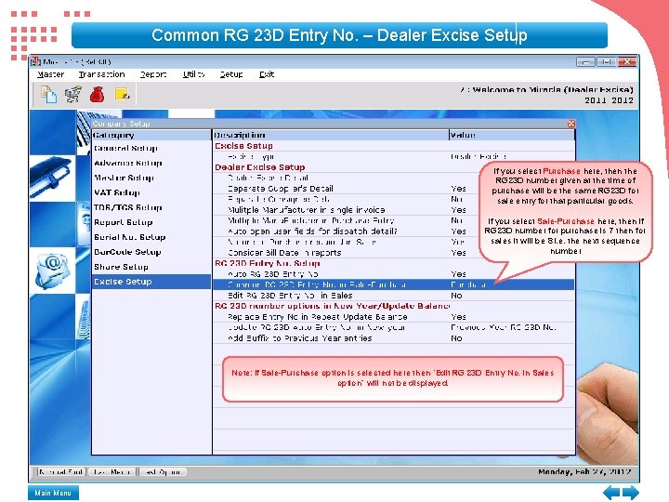Click the Main Menu button
Image resolution: width=669 pixels, height=502 pixels.
pyautogui.click(x=53, y=493)
